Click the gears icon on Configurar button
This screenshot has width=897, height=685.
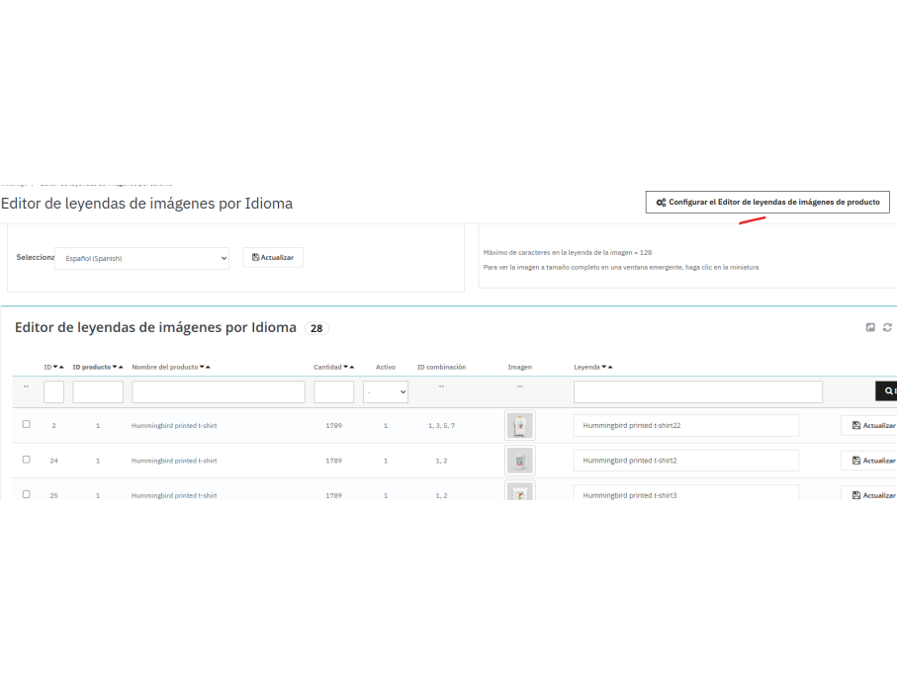point(661,203)
